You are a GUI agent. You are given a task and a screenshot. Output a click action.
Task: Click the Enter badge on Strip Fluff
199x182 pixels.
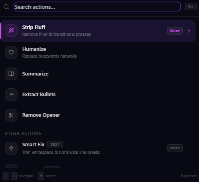[175, 31]
